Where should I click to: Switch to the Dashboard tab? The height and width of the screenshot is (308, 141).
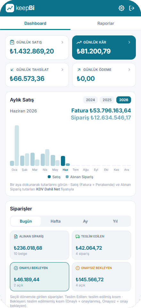pyautogui.click(x=35, y=24)
